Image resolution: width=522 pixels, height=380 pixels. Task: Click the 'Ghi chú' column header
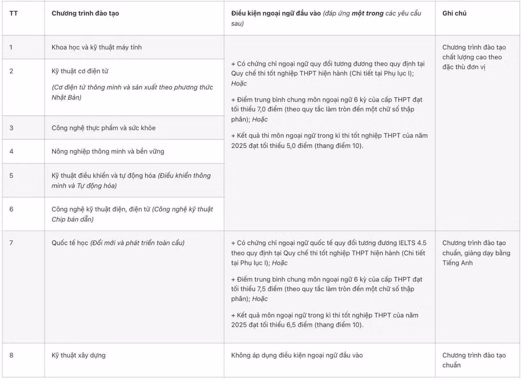[454, 13]
